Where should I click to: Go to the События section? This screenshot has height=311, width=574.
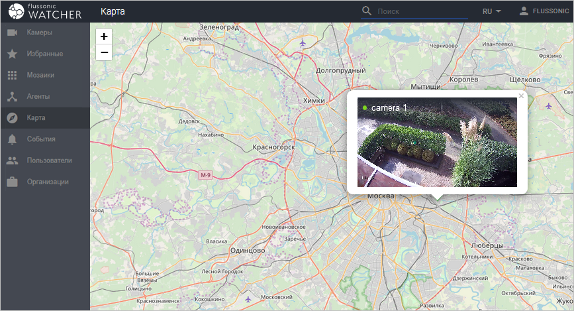41,139
